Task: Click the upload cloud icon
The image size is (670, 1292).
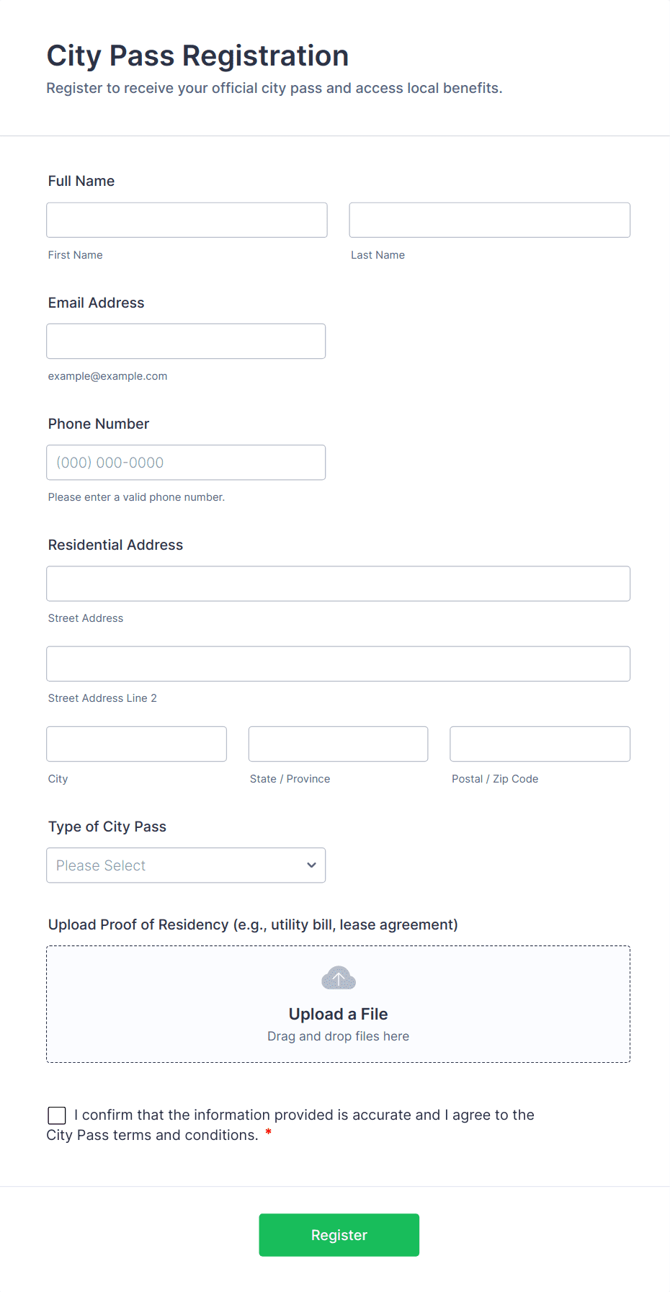Action: click(x=338, y=979)
